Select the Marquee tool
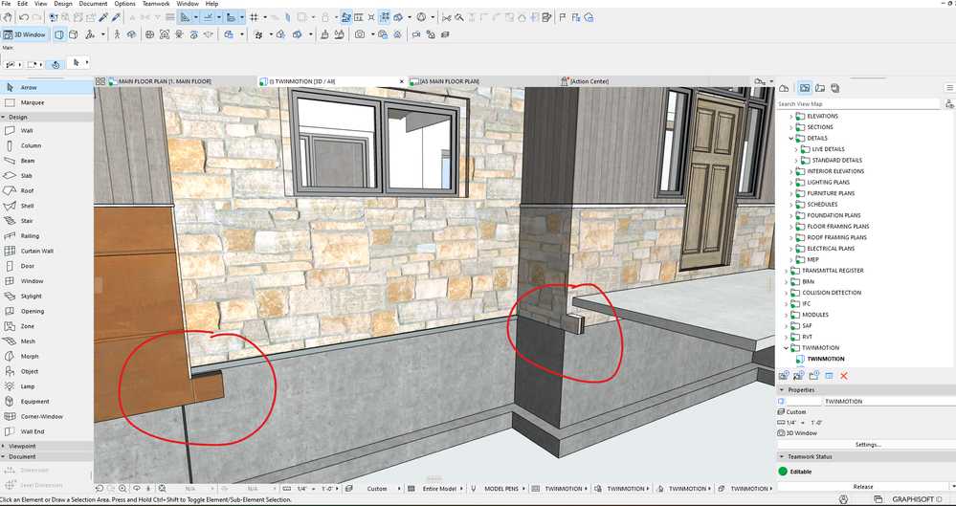The image size is (956, 506). click(x=32, y=102)
